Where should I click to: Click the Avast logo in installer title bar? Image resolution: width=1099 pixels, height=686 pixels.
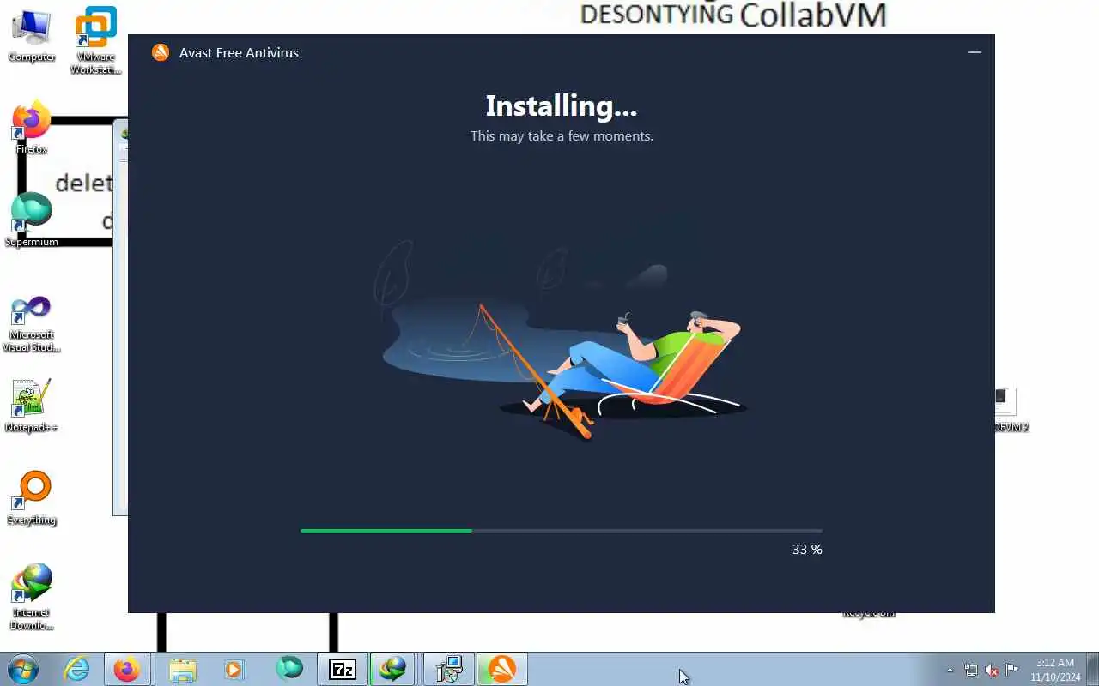tap(161, 52)
